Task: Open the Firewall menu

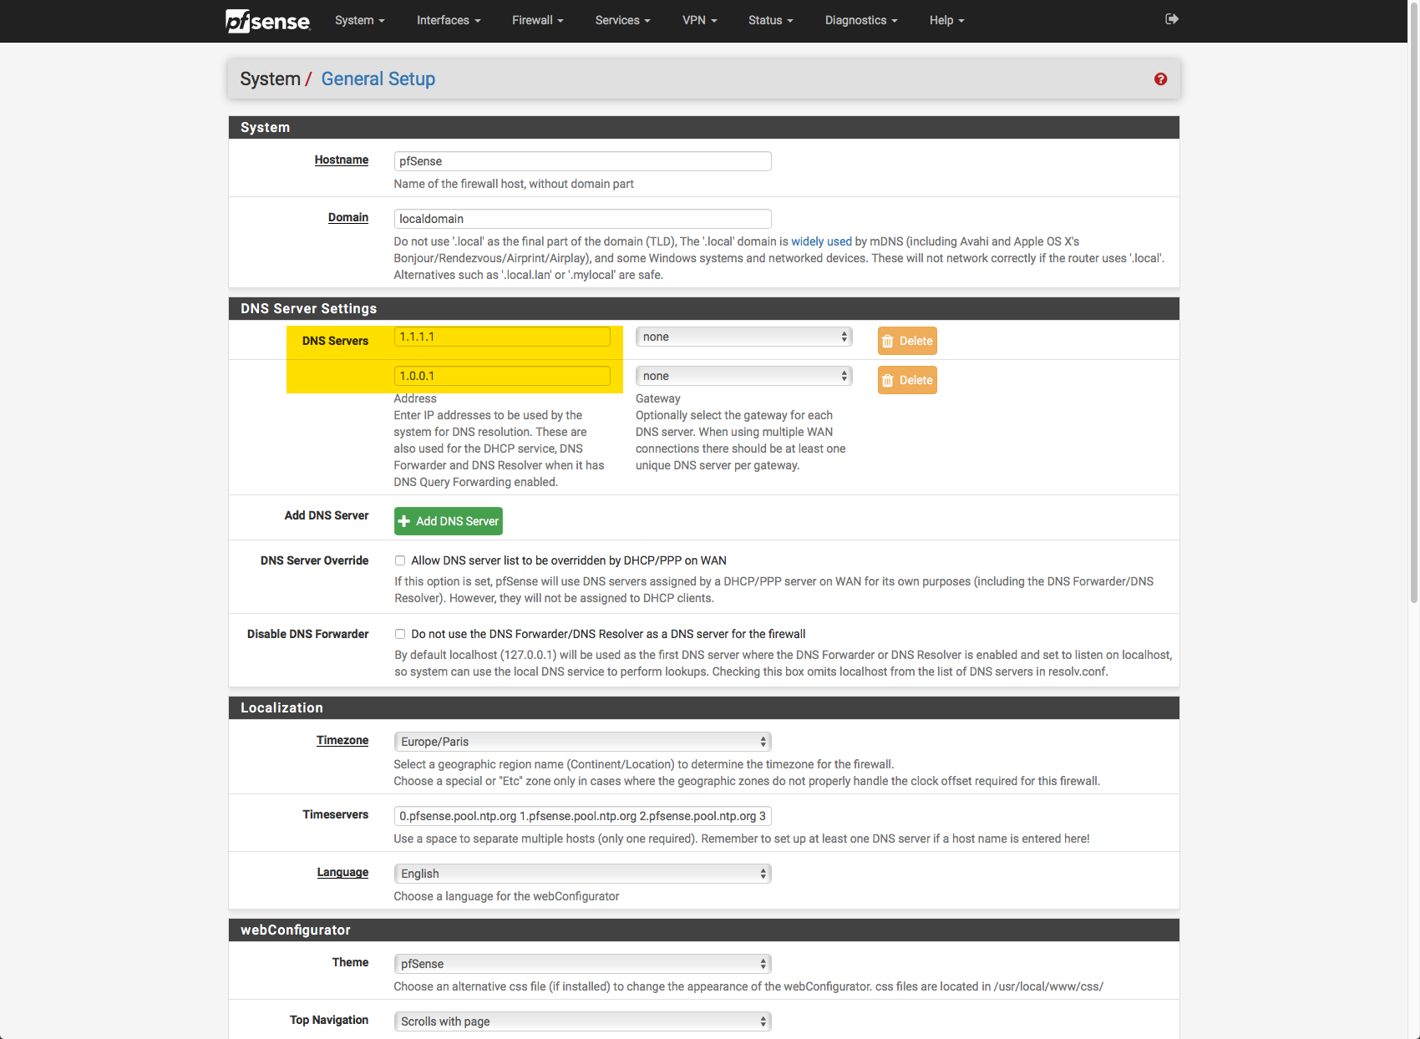Action: point(537,20)
